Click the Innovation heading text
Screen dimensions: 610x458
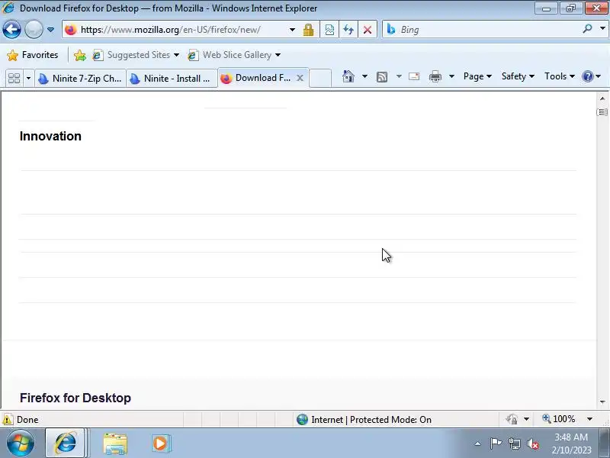[50, 137]
